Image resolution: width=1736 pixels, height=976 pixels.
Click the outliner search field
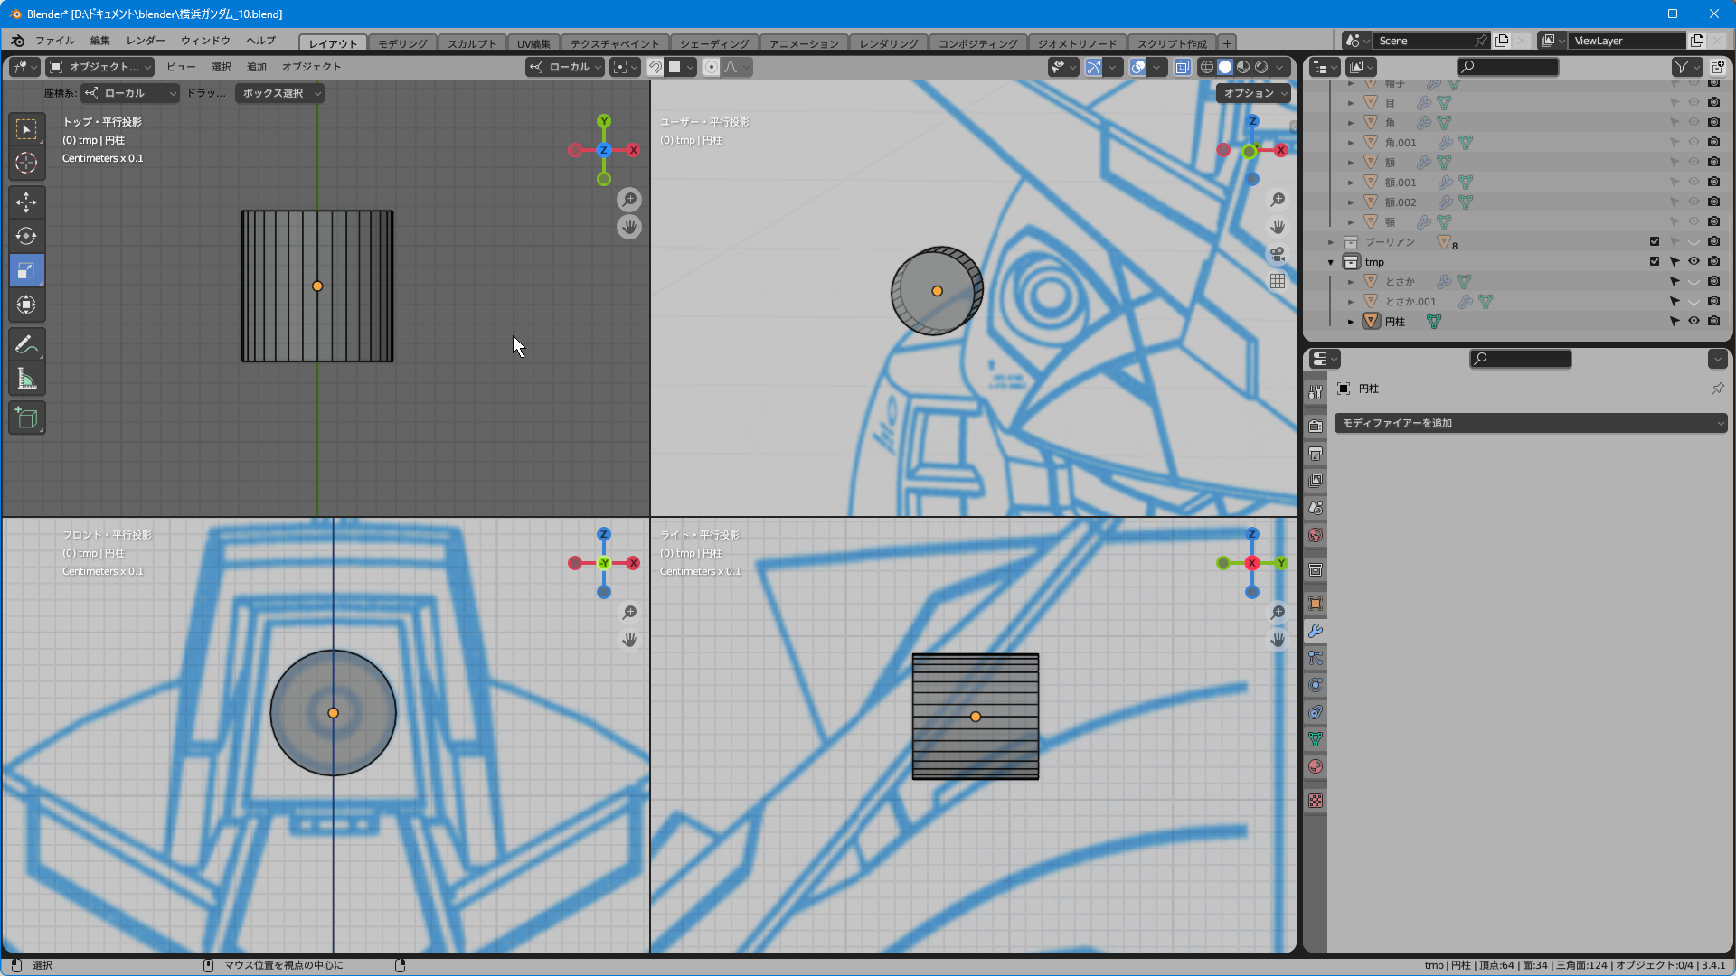(1507, 67)
